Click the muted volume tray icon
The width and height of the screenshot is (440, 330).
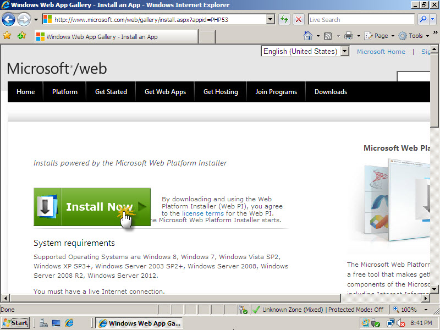(x=401, y=323)
